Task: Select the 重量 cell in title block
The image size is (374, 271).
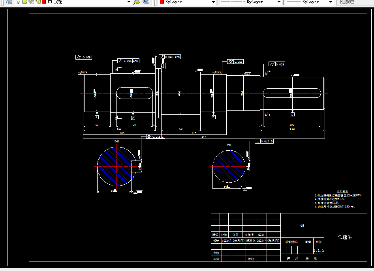Action: (308, 242)
